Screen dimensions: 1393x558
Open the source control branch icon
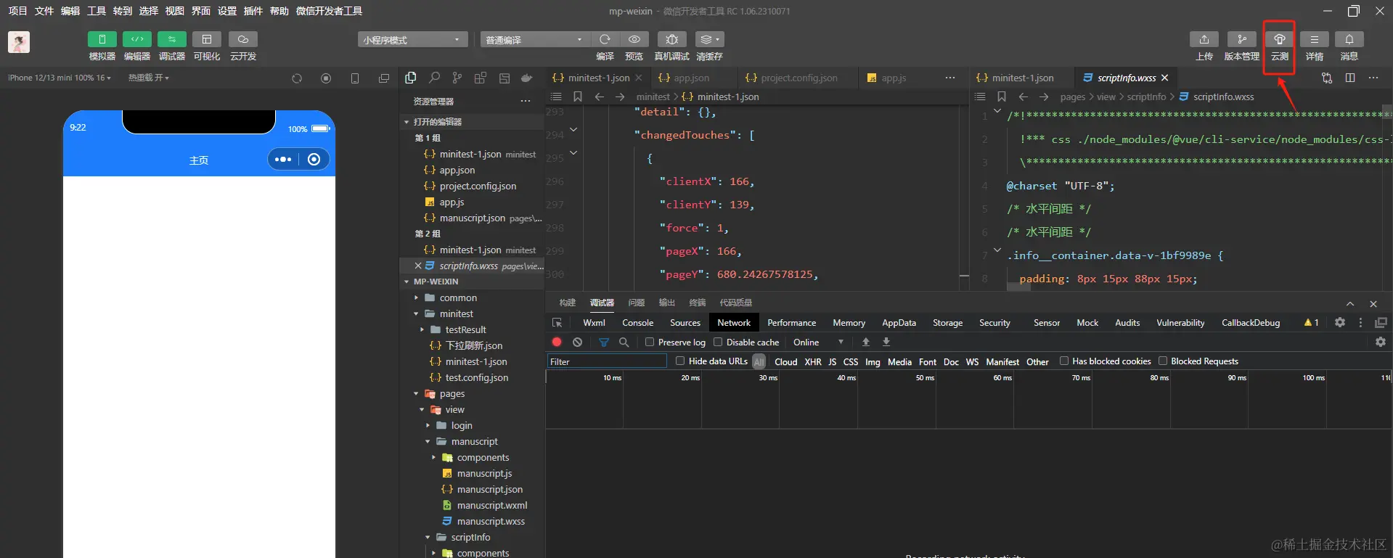(x=457, y=78)
